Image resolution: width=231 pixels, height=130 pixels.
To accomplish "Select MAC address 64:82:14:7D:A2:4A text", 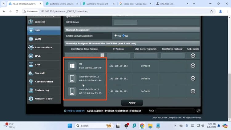I will (x=90, y=80).
